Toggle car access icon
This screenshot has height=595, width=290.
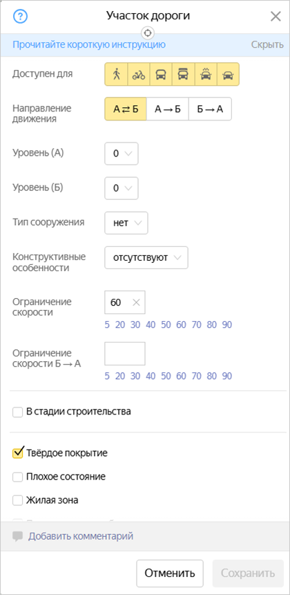(228, 75)
